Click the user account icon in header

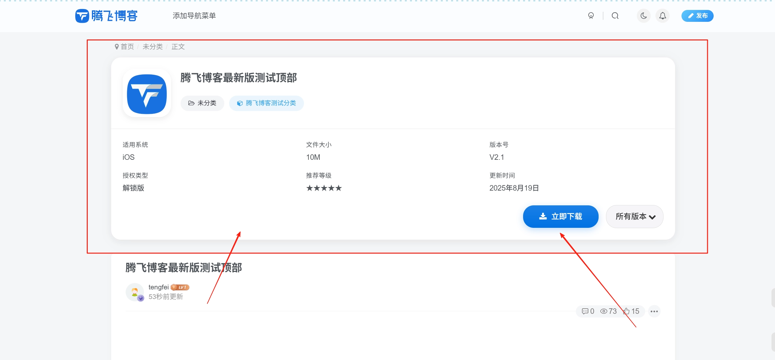pos(592,16)
